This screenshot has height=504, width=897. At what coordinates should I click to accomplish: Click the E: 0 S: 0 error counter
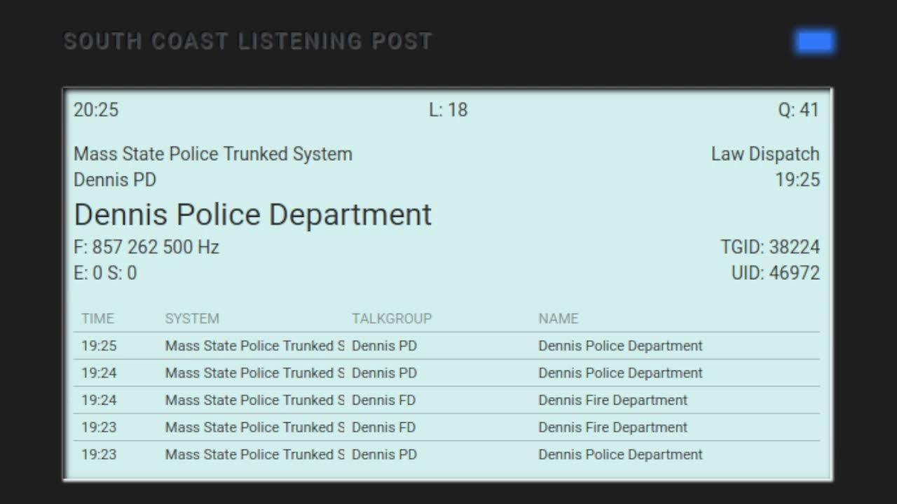(103, 273)
